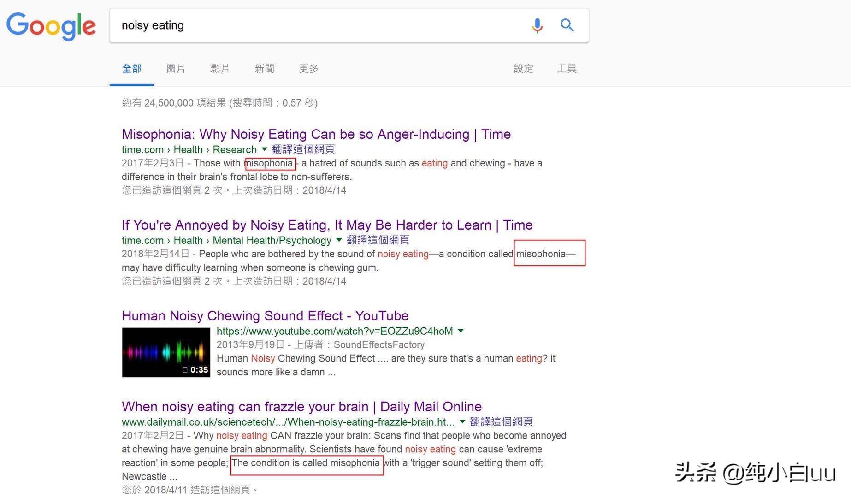The image size is (851, 498).
Task: Open 設定 search settings
Action: [523, 69]
